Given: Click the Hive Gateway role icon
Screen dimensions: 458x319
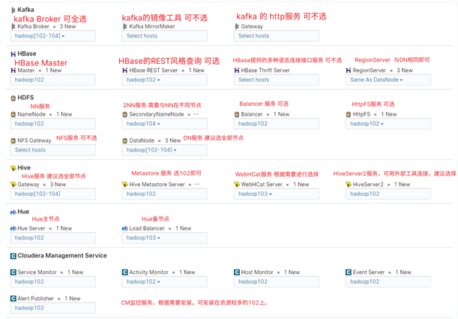Looking at the screenshot, I should (13, 185).
